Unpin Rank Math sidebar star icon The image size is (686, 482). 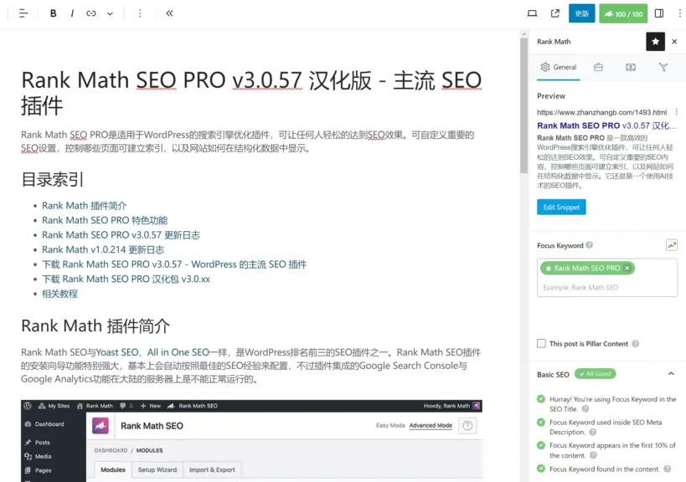tap(655, 42)
